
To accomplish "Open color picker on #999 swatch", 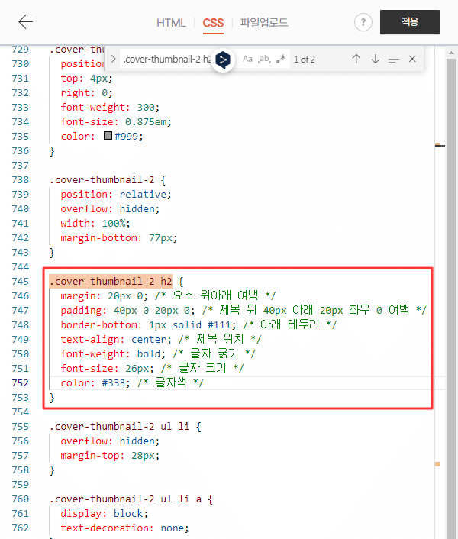I will click(108, 136).
